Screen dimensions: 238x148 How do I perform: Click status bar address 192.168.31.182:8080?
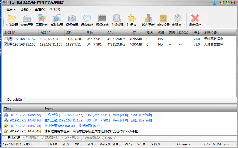[x=18, y=144]
